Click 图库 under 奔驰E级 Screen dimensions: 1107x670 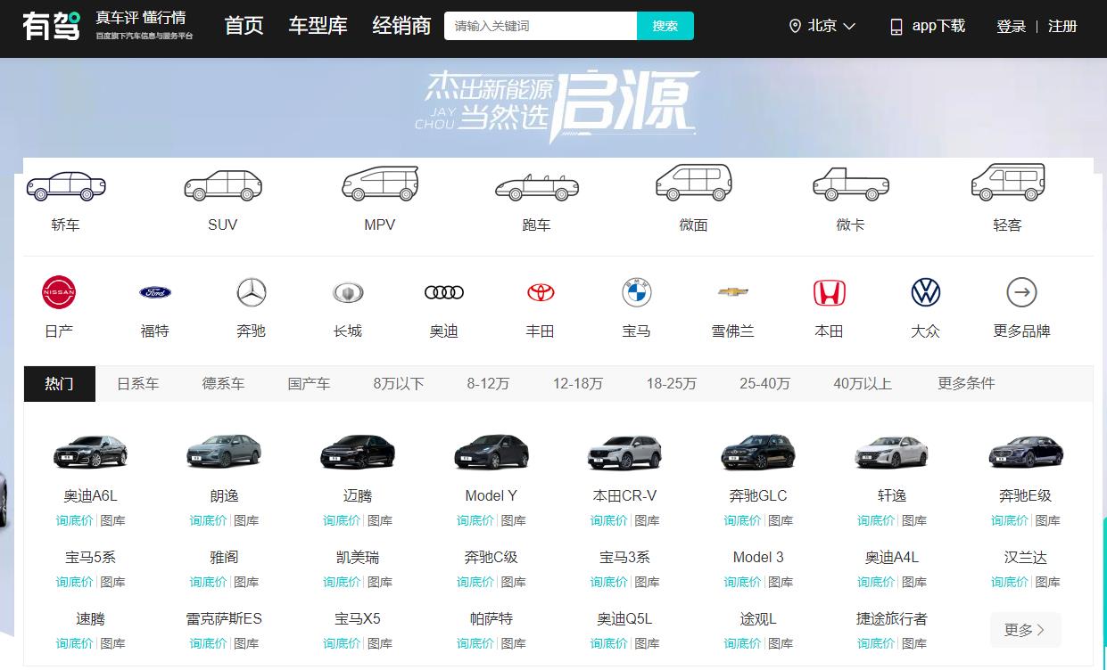[1048, 520]
